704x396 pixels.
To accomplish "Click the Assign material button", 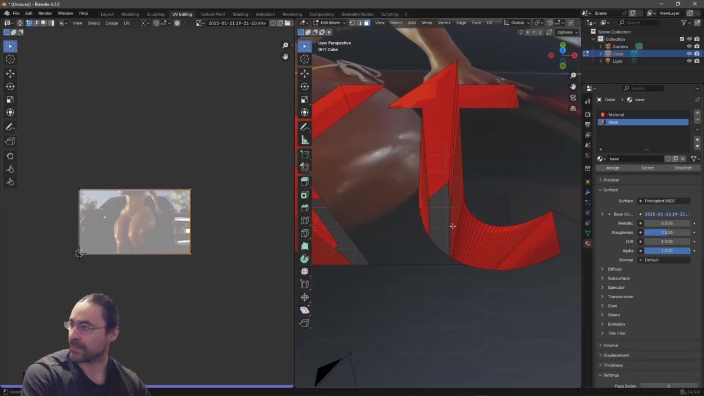I will click(x=612, y=168).
